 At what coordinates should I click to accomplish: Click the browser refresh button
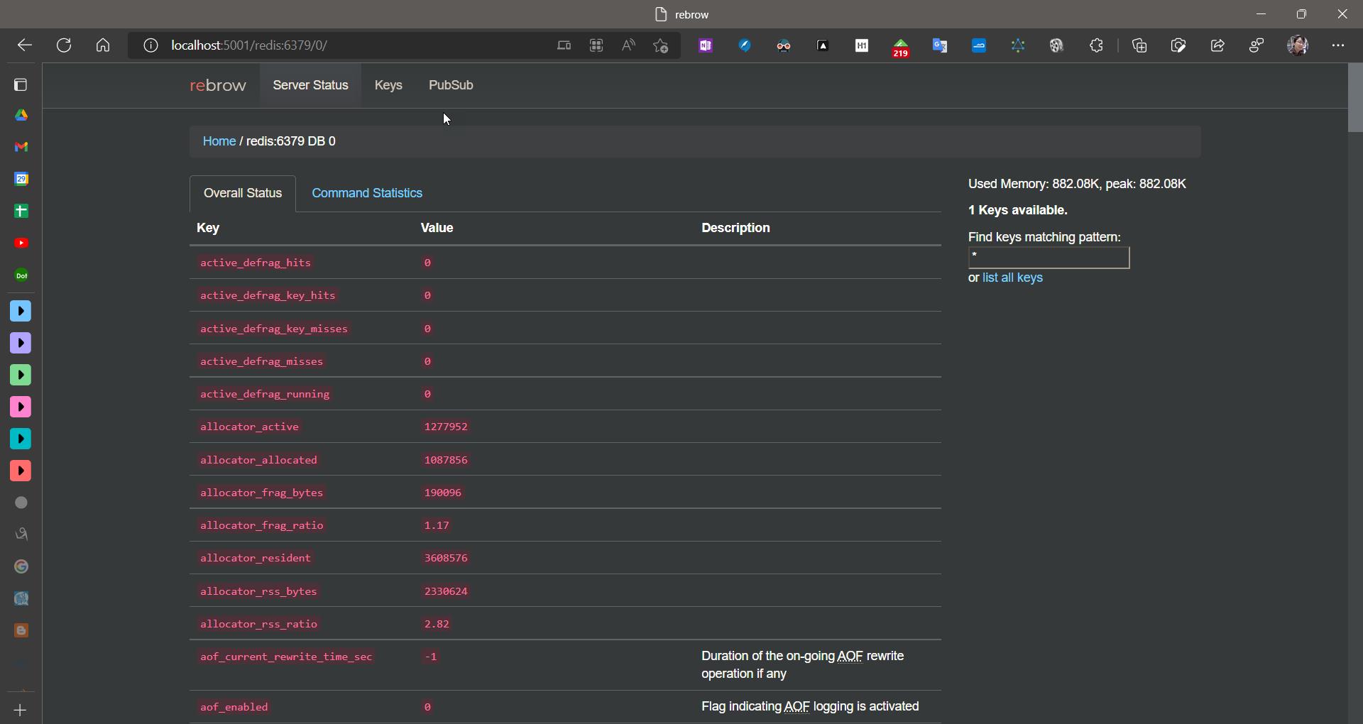coord(64,46)
